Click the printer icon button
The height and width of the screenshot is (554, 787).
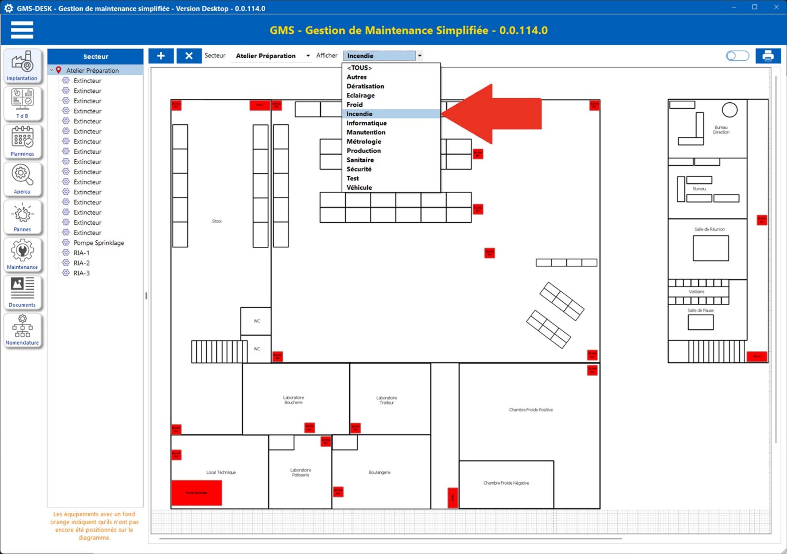(767, 56)
